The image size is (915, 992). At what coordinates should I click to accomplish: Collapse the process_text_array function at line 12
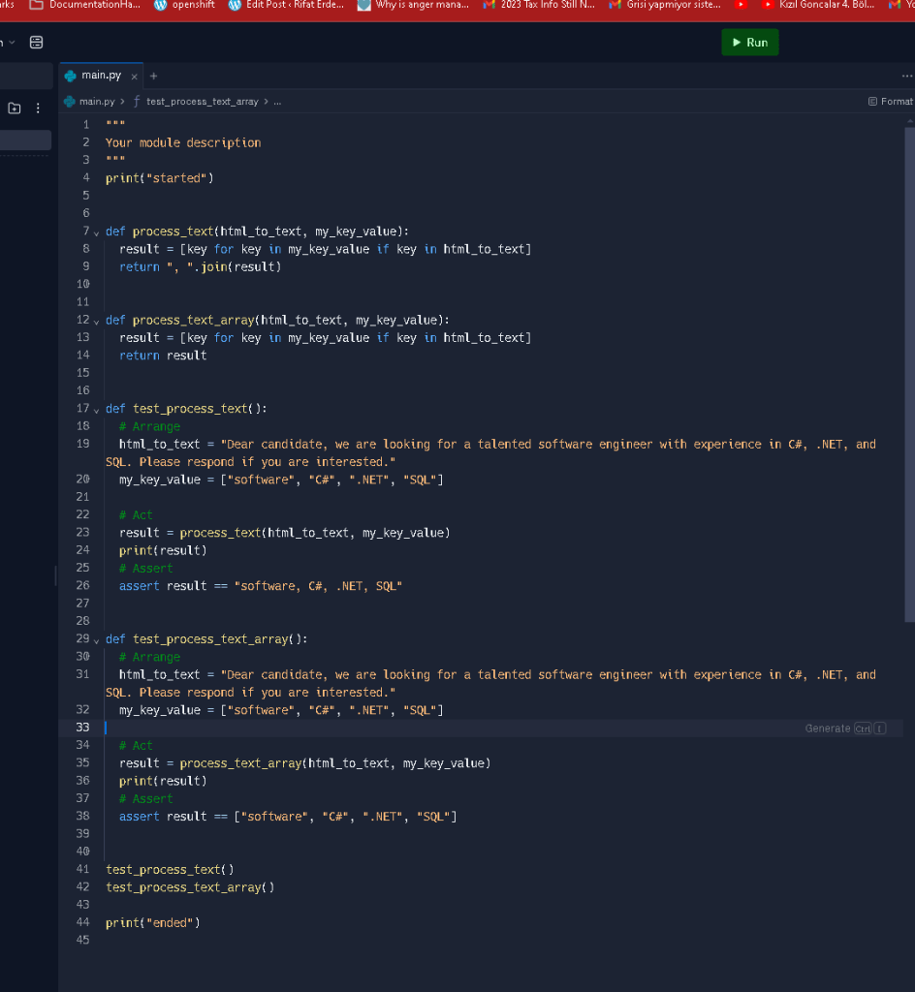[x=96, y=322]
